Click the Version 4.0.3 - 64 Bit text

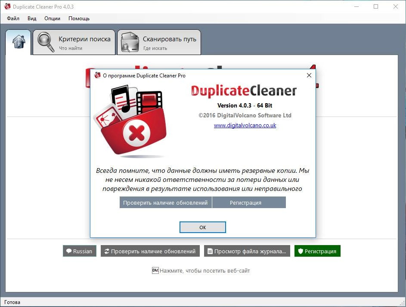tap(245, 105)
